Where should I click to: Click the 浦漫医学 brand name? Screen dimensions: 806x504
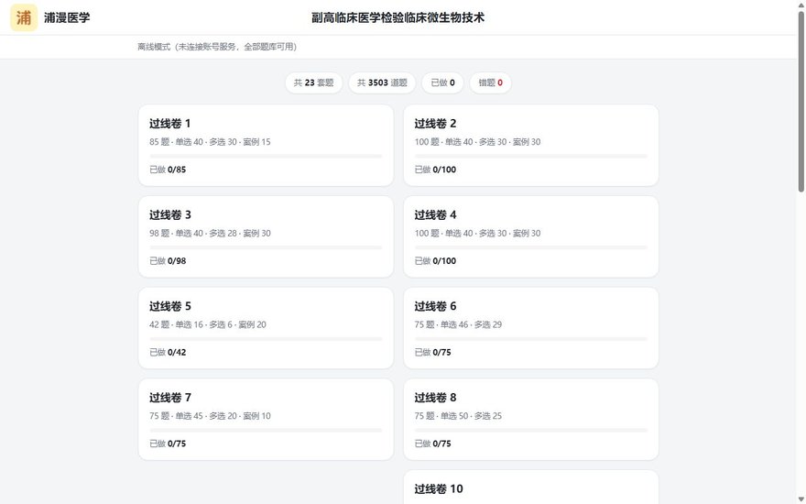(67, 17)
